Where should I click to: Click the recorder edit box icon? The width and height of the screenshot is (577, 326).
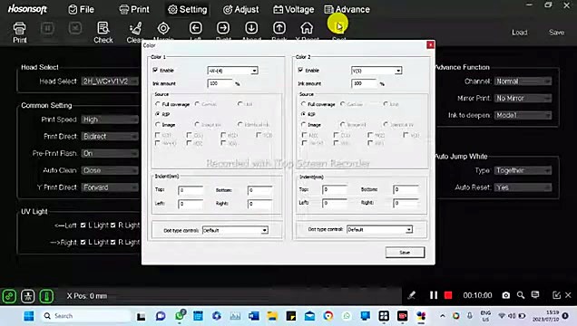(x=556, y=295)
